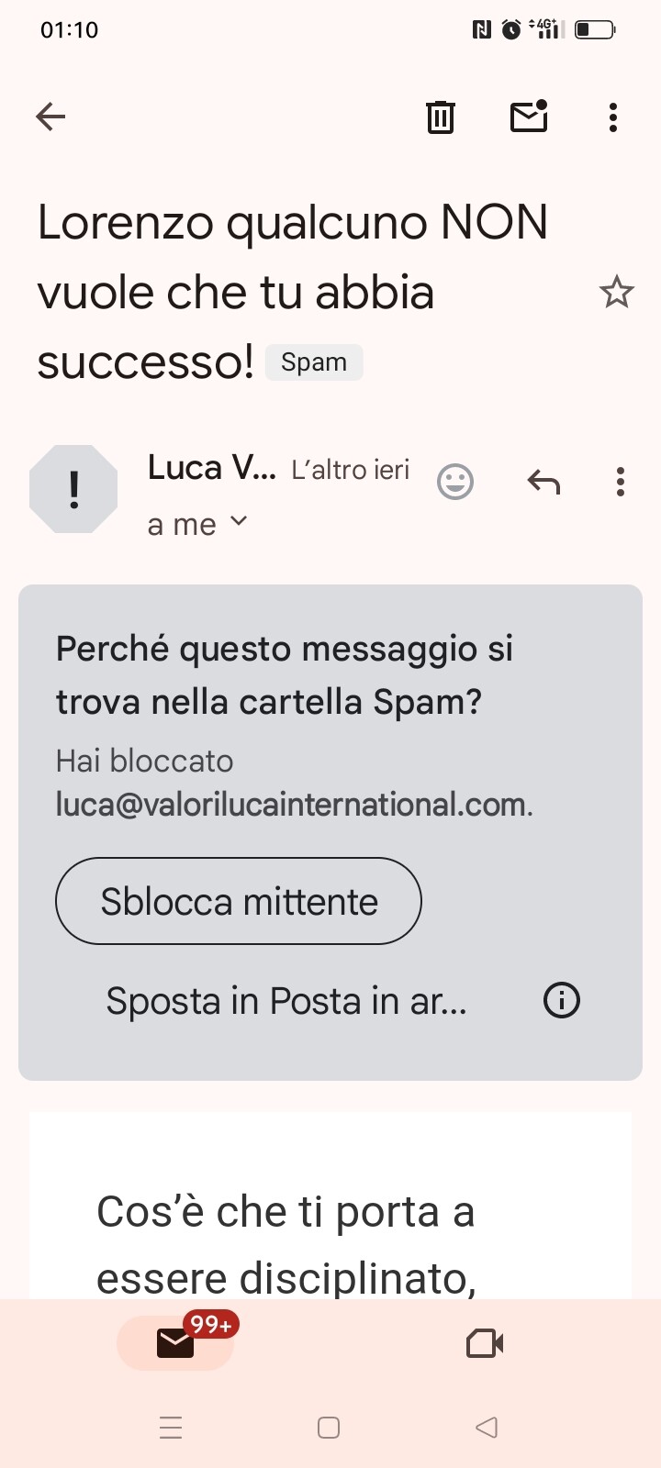Switch to the Meet video tab

(485, 1344)
